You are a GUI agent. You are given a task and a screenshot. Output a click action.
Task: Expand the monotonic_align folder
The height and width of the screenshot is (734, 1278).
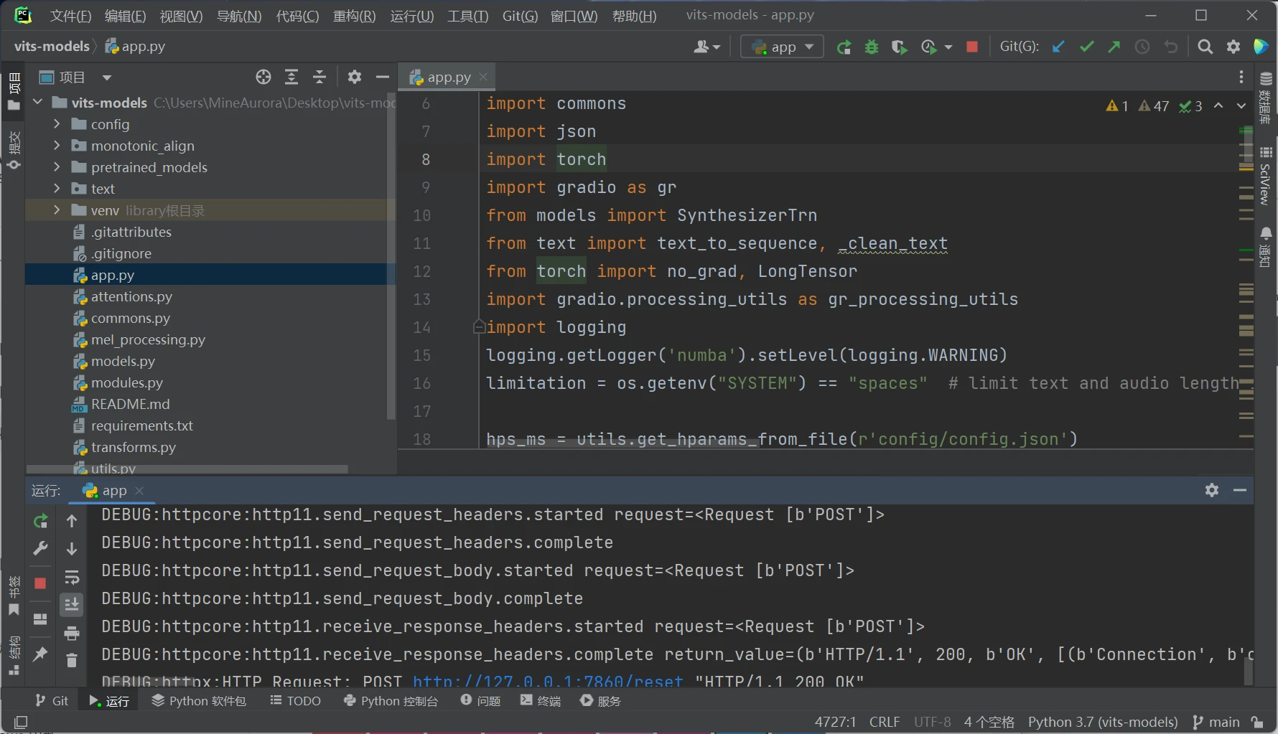click(x=57, y=146)
